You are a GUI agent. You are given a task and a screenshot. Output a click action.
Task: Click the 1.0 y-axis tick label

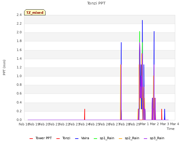click(19, 76)
